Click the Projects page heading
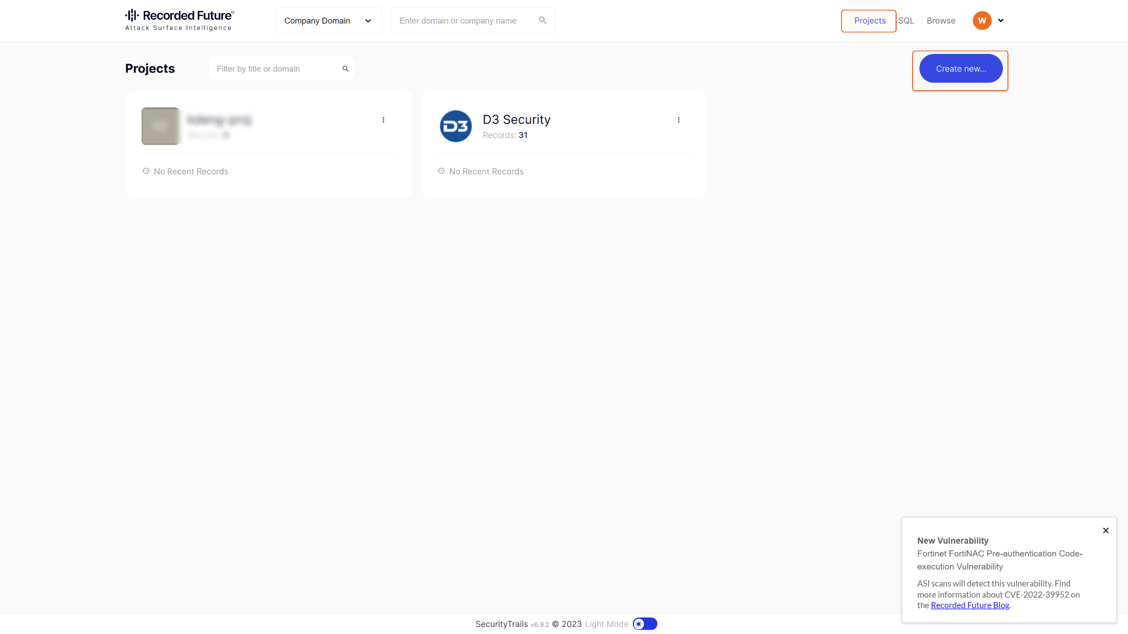The height and width of the screenshot is (634, 1128). (x=150, y=69)
